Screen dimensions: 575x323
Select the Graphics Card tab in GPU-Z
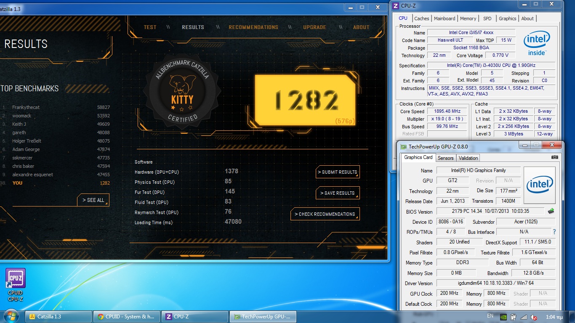point(418,157)
